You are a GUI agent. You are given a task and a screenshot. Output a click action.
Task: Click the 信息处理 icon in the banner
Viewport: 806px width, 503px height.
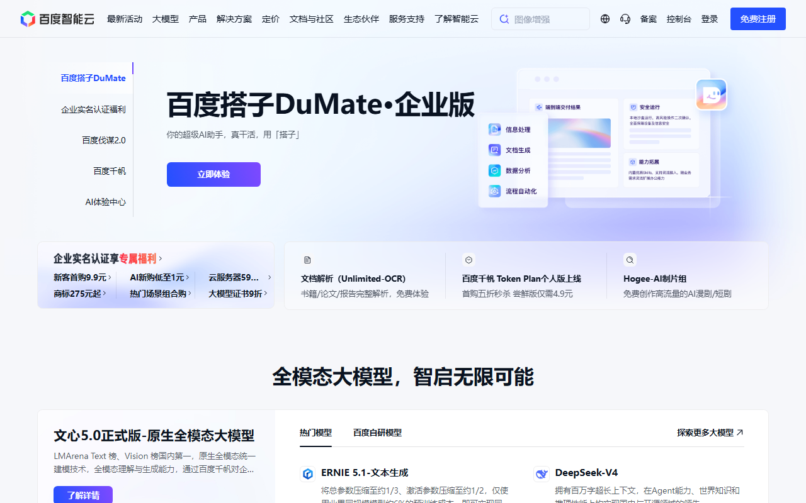494,130
